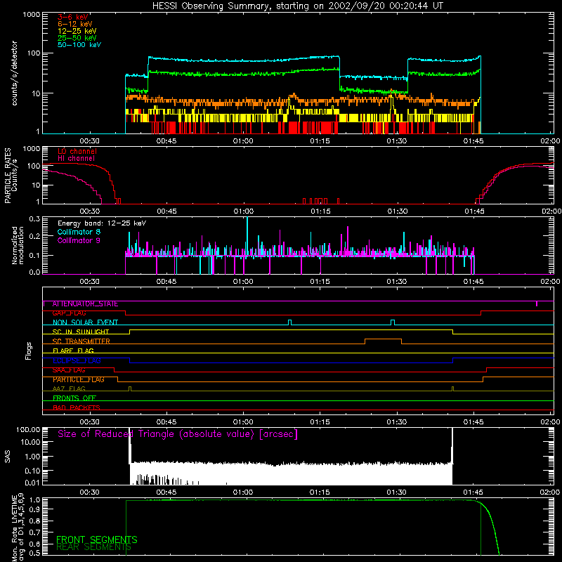Viewport: 562px width, 562px height.
Task: Click the FLARE_FLAG label
Action: (73, 351)
